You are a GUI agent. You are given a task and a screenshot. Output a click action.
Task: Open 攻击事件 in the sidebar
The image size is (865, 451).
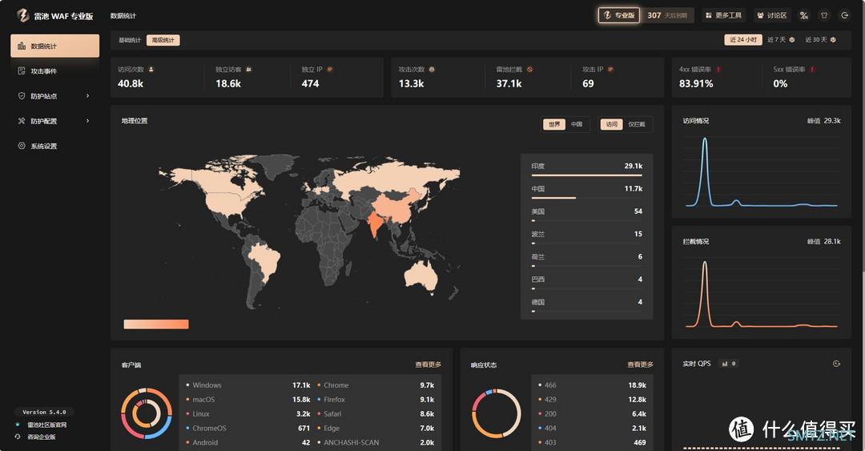pos(44,71)
